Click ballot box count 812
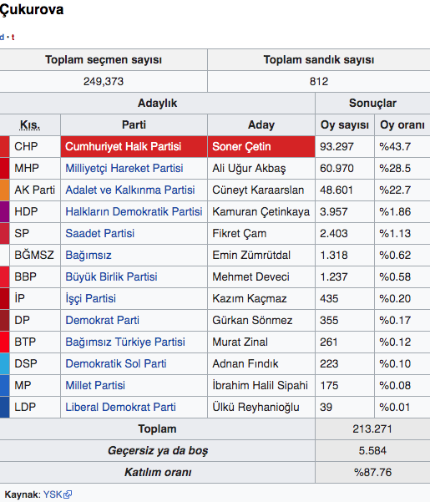This screenshot has height=502, width=430. [x=319, y=82]
